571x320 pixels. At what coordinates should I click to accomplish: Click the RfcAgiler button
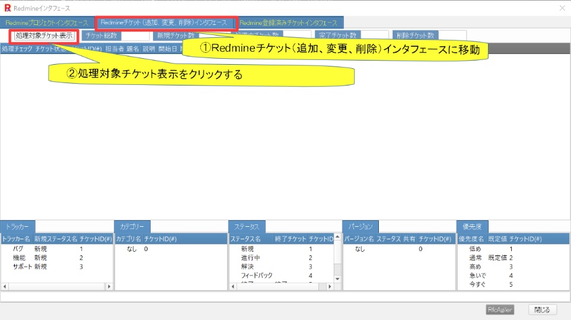click(500, 310)
